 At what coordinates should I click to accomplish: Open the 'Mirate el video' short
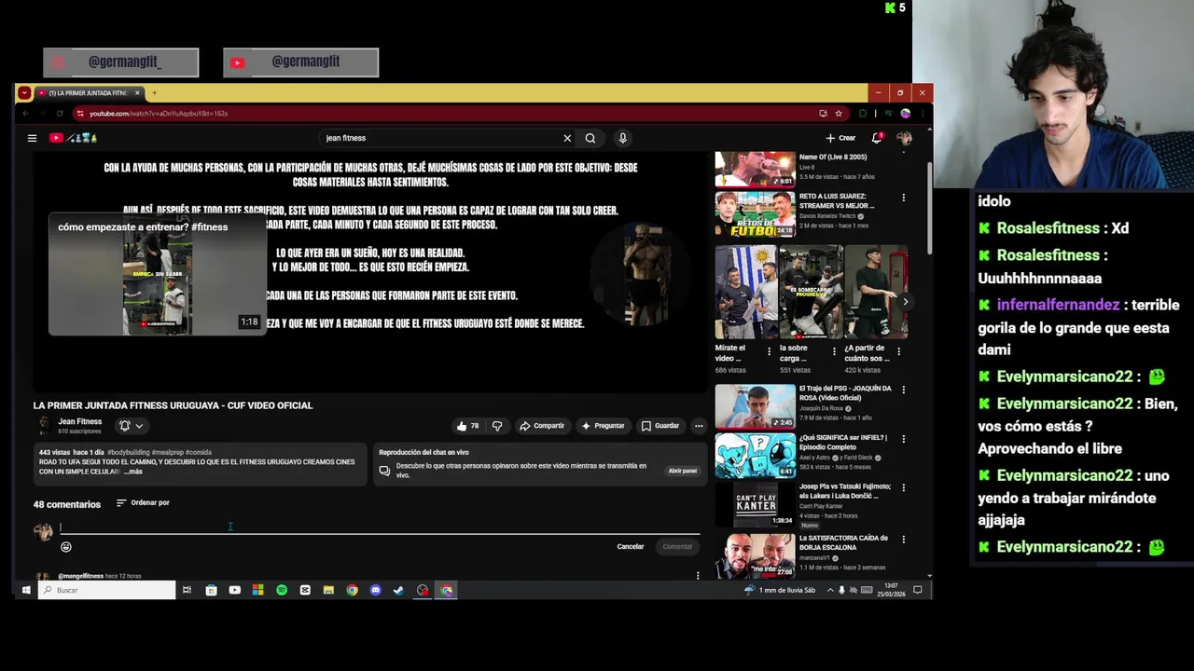pos(744,292)
